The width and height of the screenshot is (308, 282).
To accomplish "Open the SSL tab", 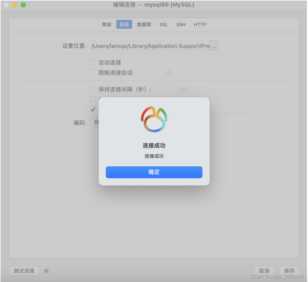I will pyautogui.click(x=164, y=24).
